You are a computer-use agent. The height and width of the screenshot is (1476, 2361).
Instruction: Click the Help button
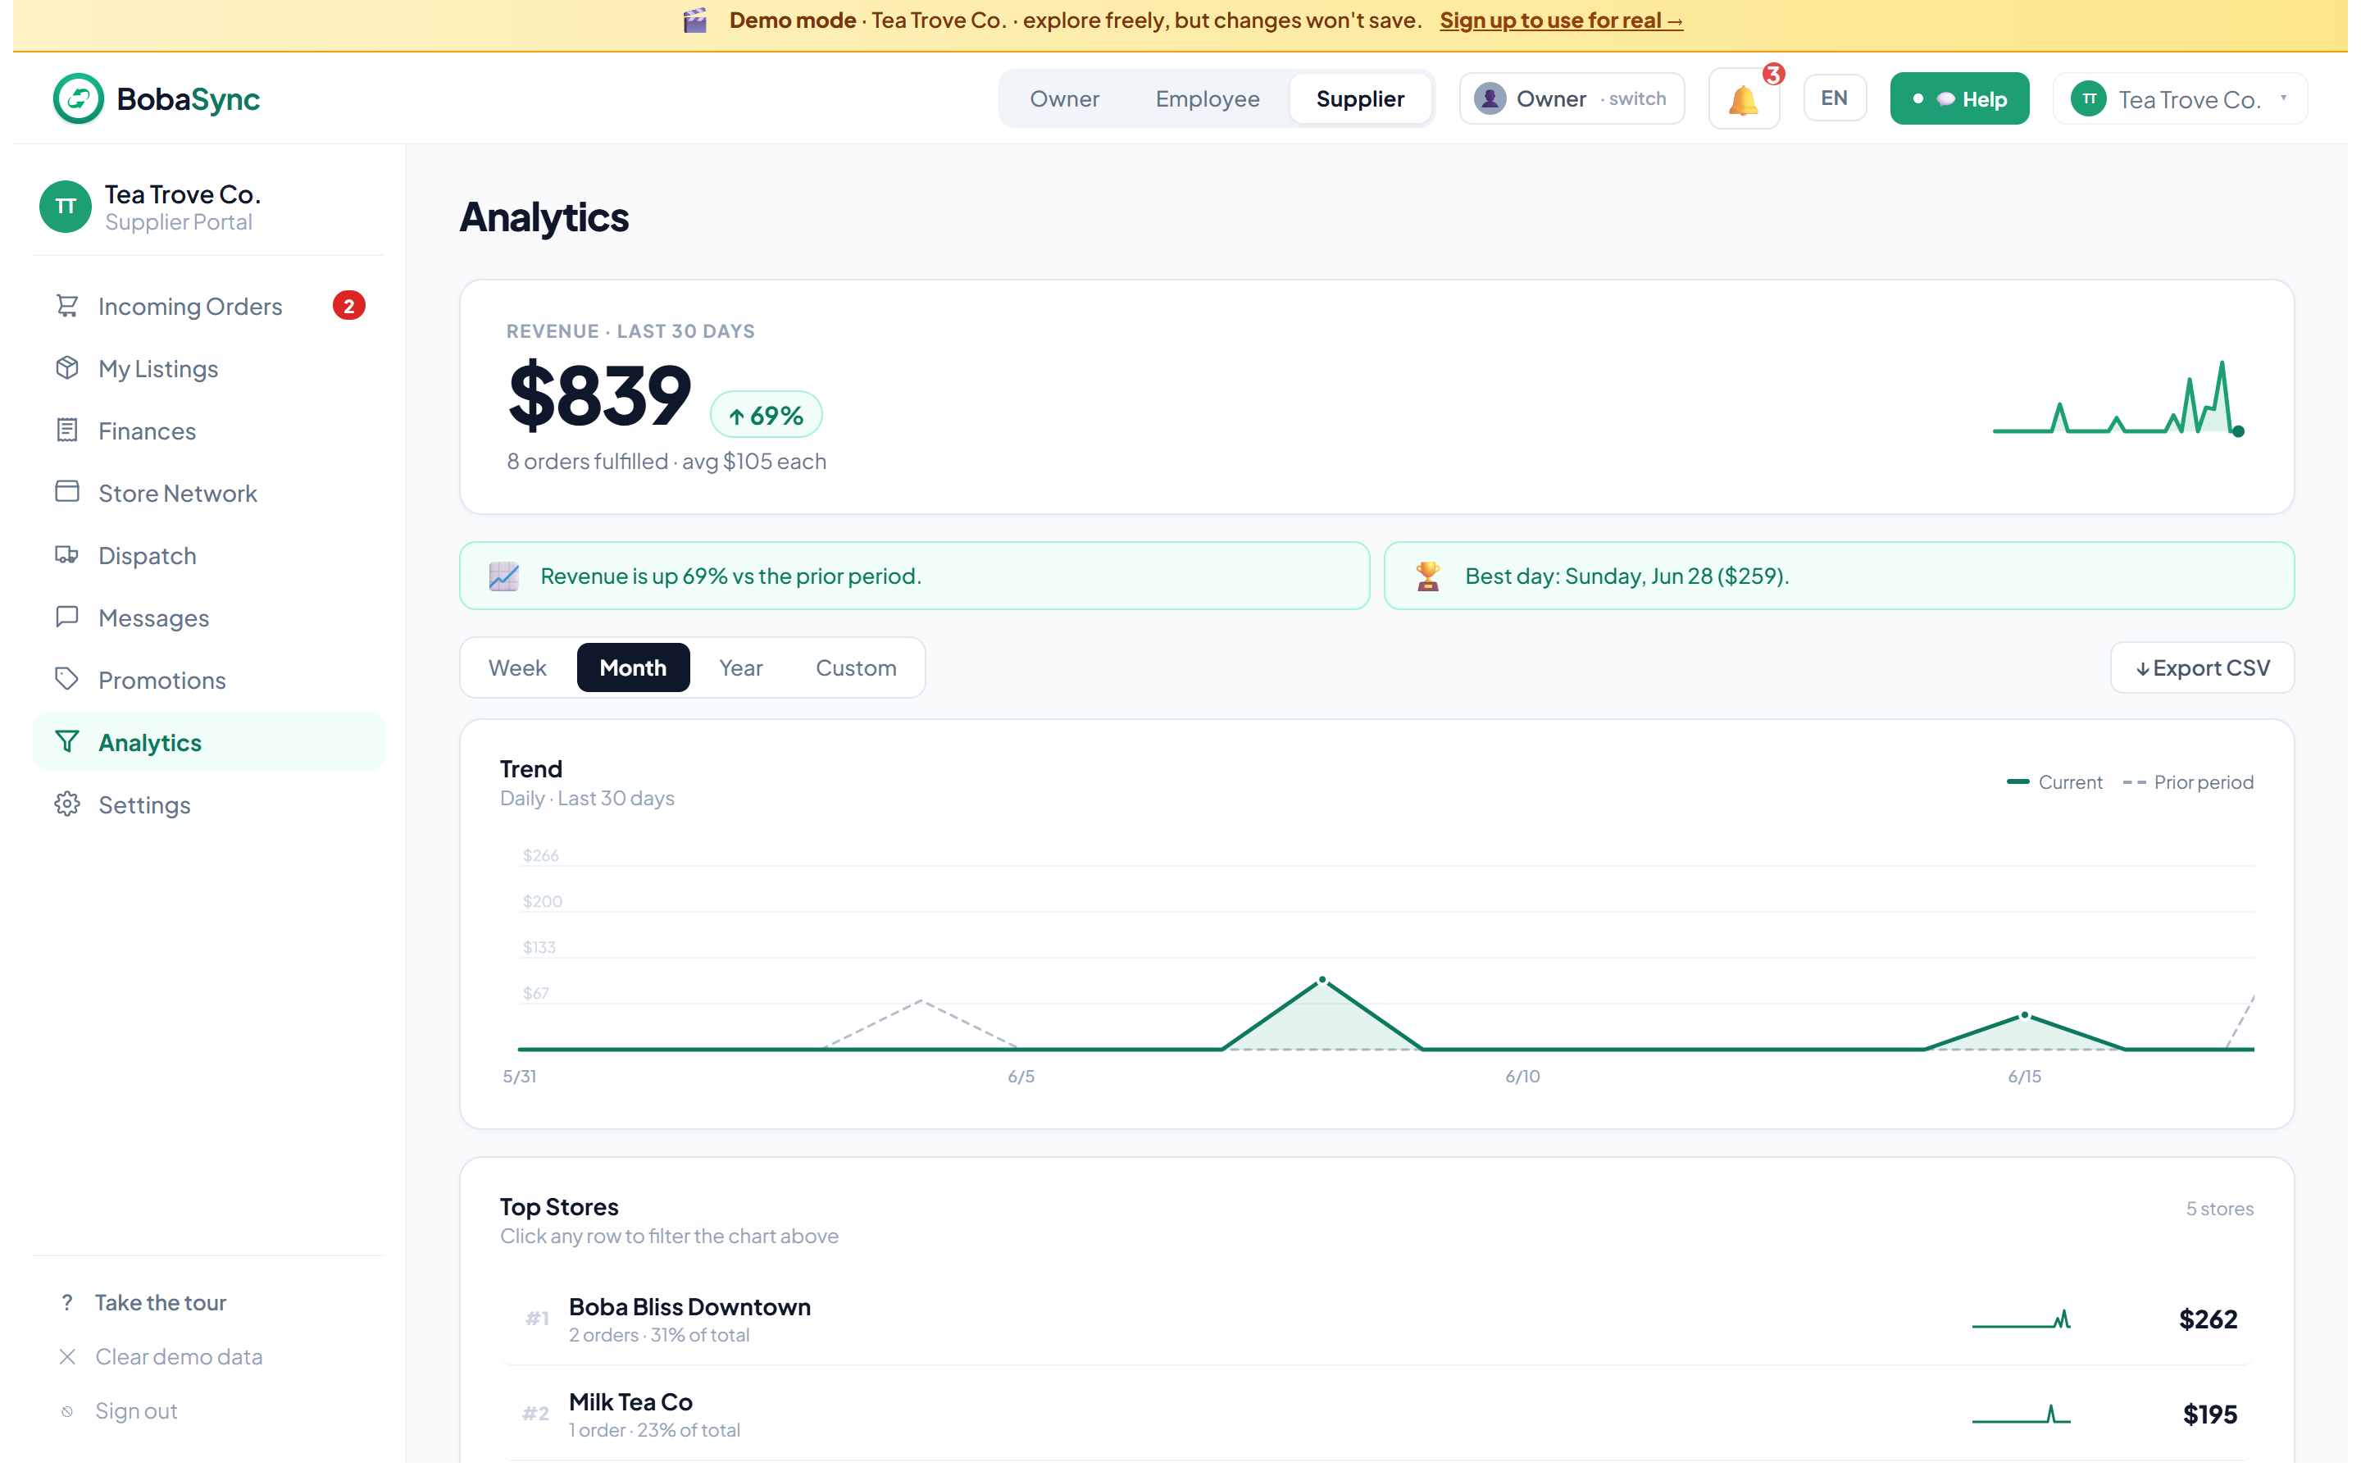point(1959,98)
